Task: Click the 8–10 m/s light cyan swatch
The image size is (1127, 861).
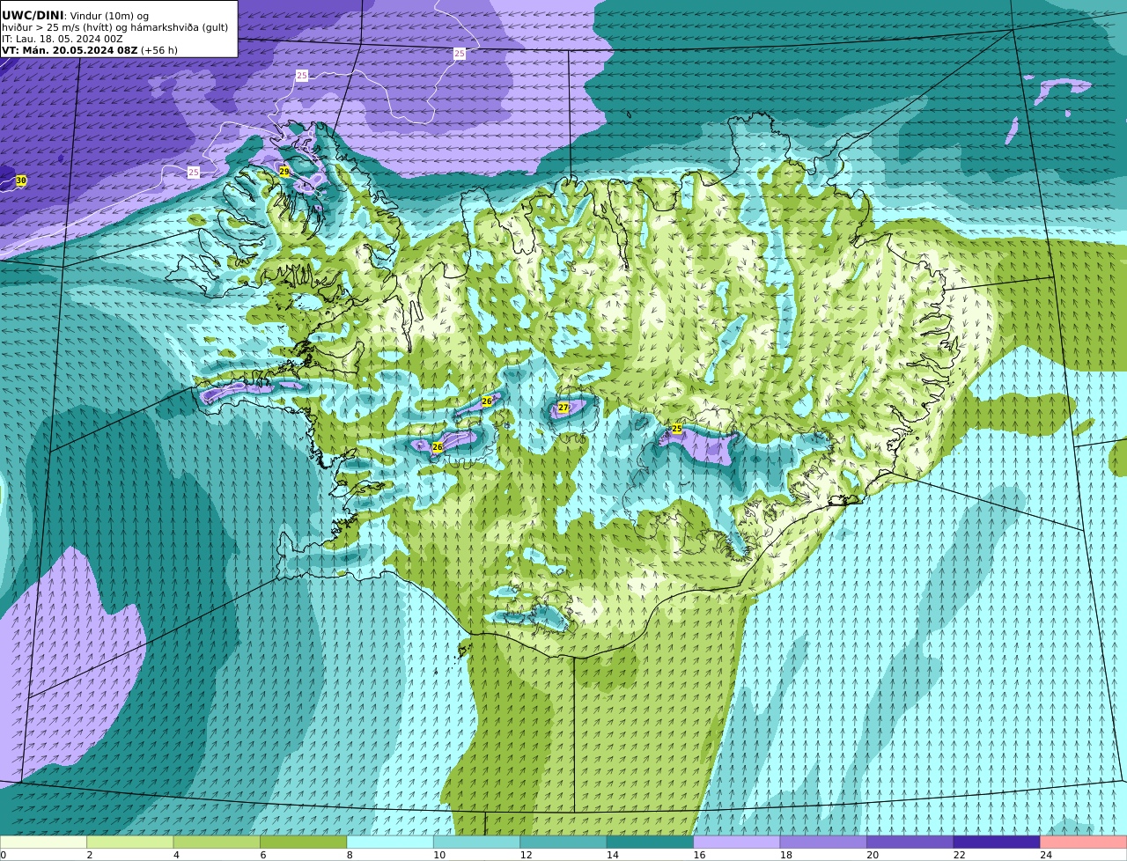Action: (390, 842)
